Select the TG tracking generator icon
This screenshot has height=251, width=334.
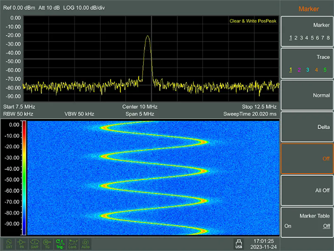[47, 244]
